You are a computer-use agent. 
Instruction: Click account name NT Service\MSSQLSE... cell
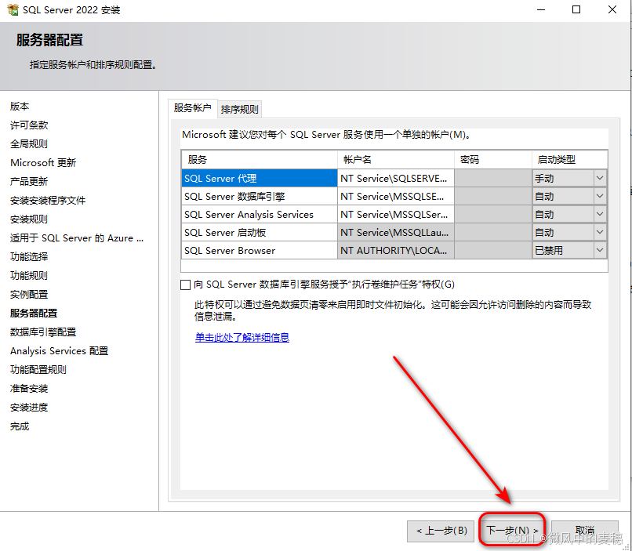click(x=396, y=196)
